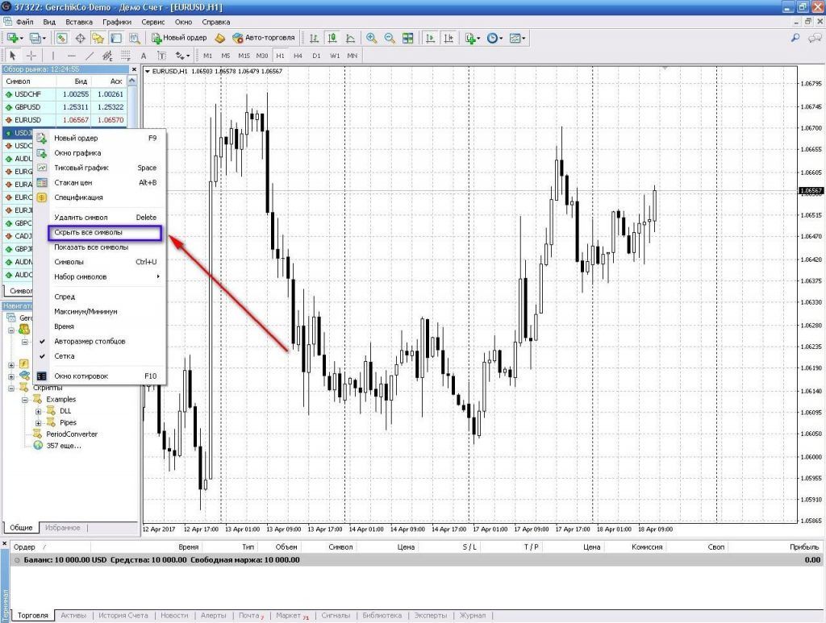Select the horizontal line drawing tool
This screenshot has width=826, height=623.
coord(71,56)
